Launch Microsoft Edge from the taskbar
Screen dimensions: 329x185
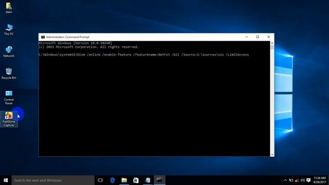pyautogui.click(x=113, y=180)
